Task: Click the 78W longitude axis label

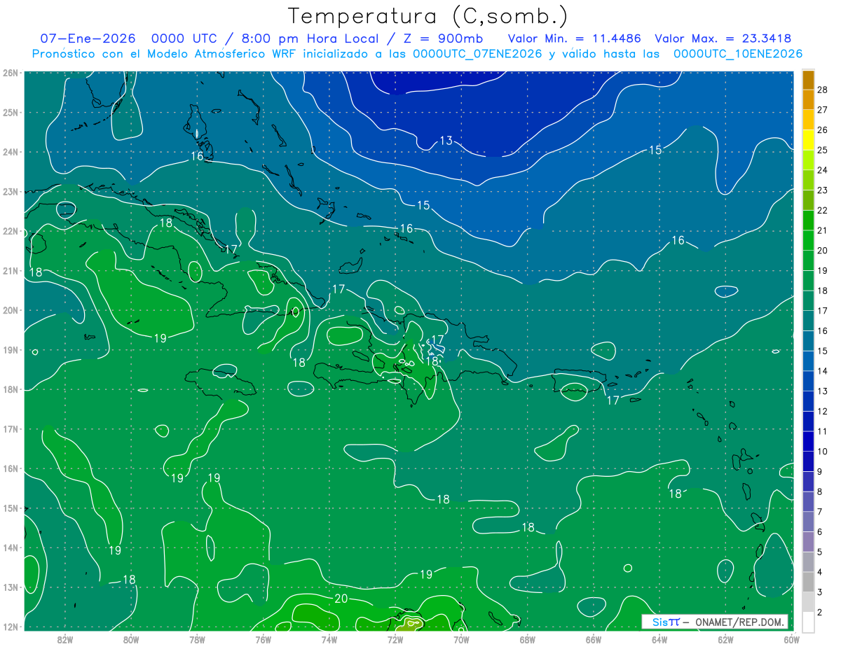Action: click(x=197, y=638)
